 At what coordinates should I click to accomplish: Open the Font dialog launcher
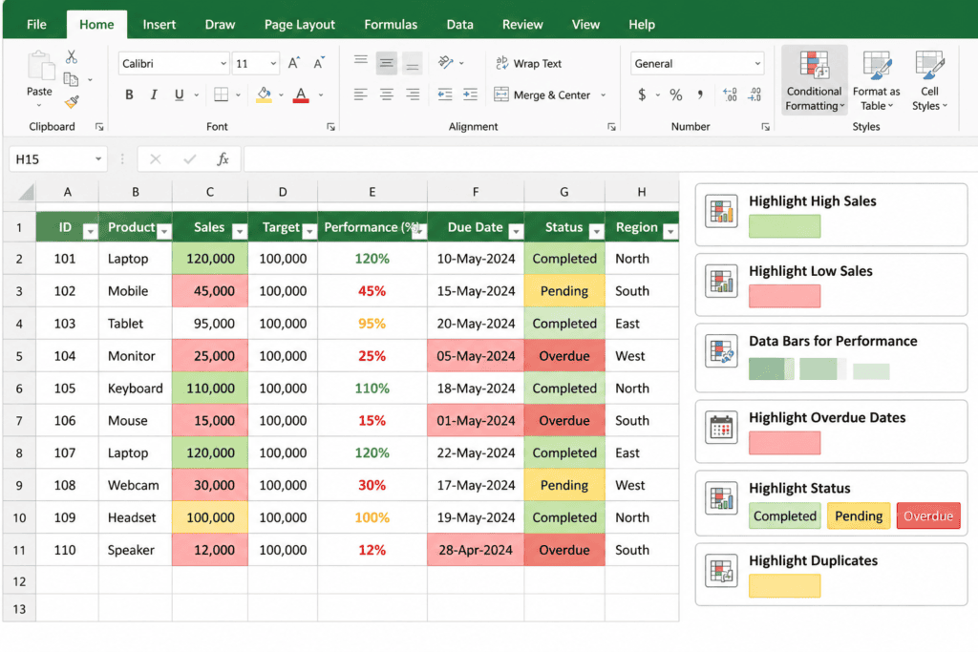330,127
